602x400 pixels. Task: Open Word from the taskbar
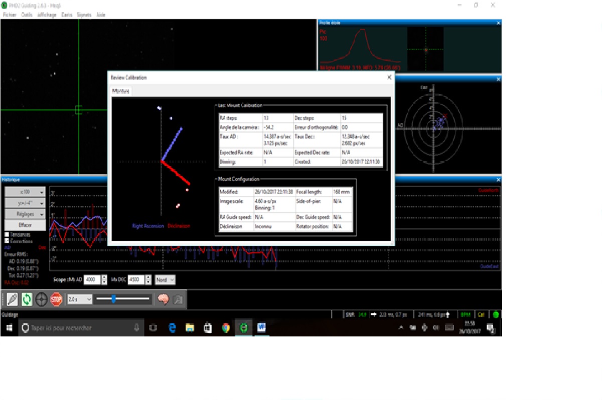click(x=262, y=328)
